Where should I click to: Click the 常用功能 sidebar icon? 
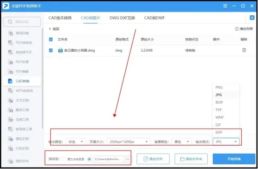(11, 33)
